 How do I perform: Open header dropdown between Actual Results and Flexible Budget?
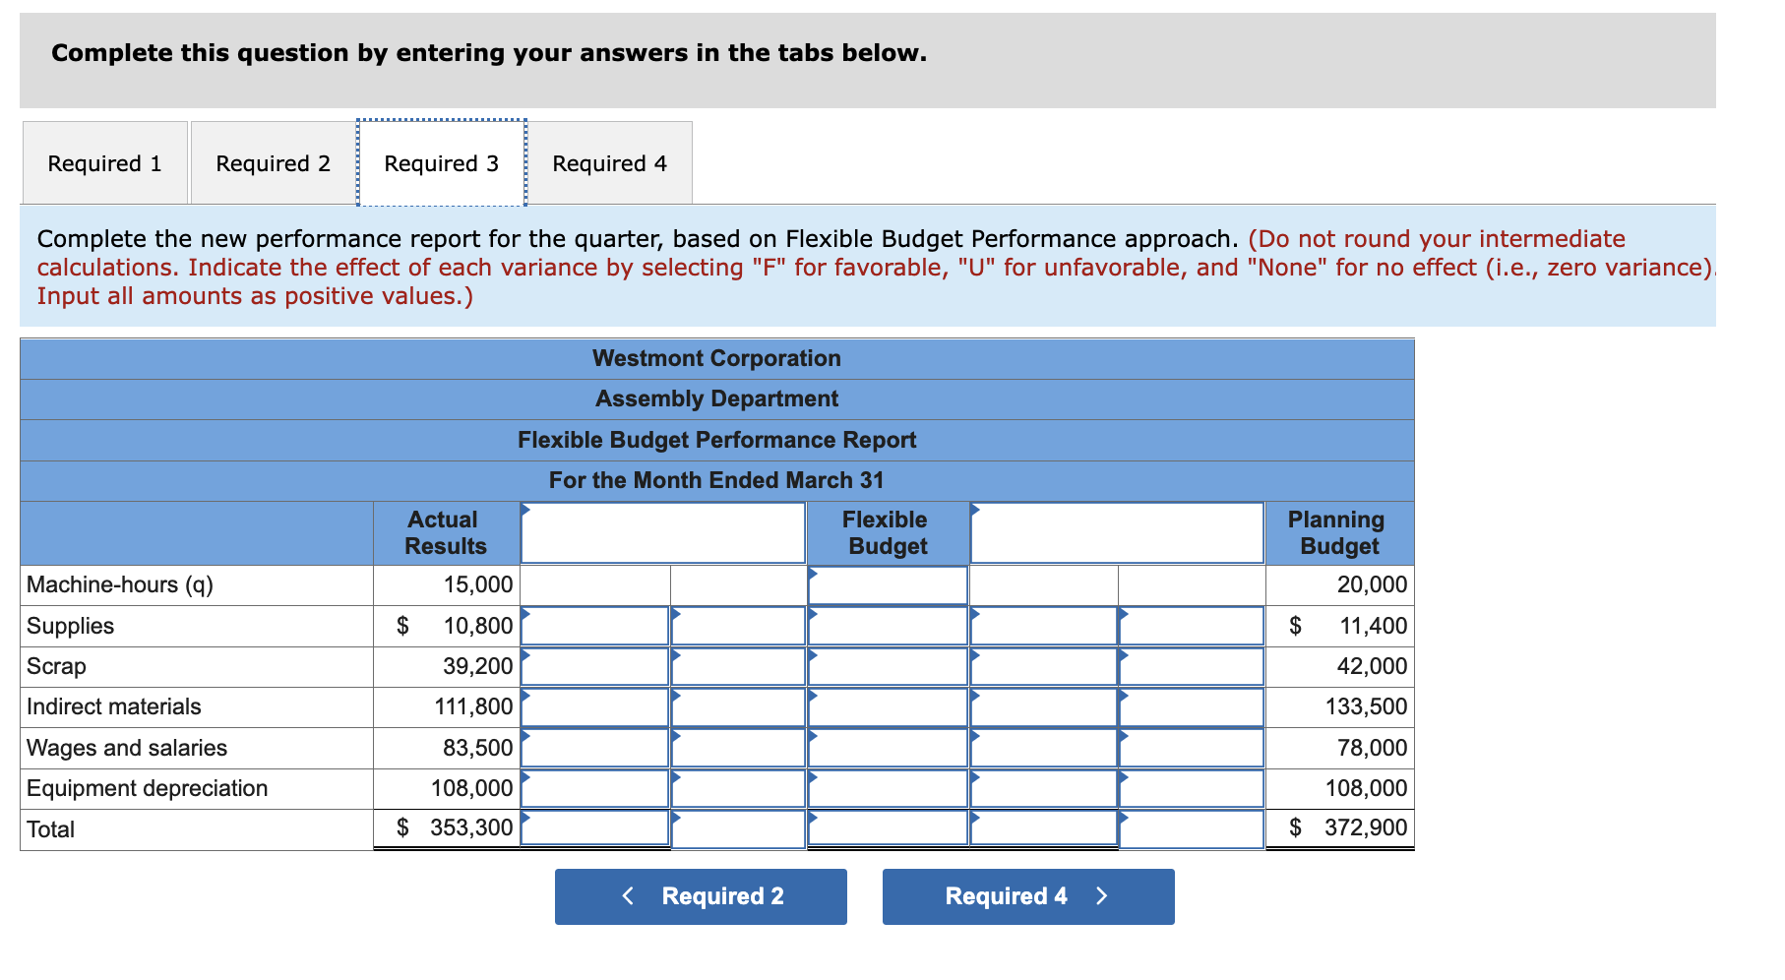(663, 533)
